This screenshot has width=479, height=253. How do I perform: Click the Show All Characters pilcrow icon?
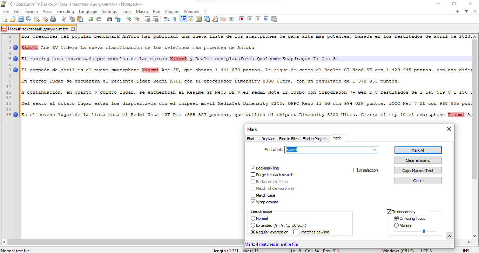[175, 19]
